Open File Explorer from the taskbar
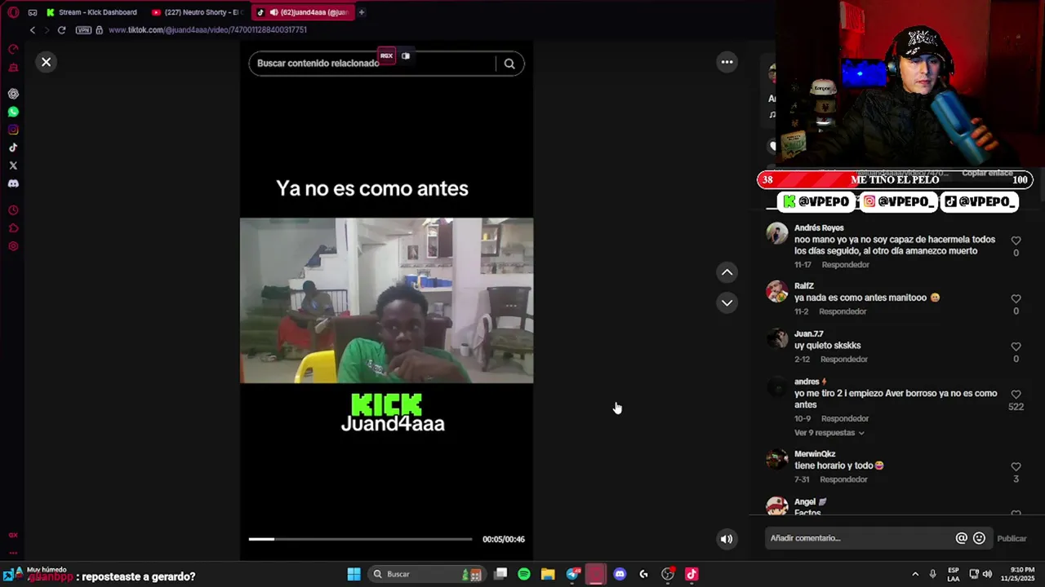1045x587 pixels. [548, 574]
